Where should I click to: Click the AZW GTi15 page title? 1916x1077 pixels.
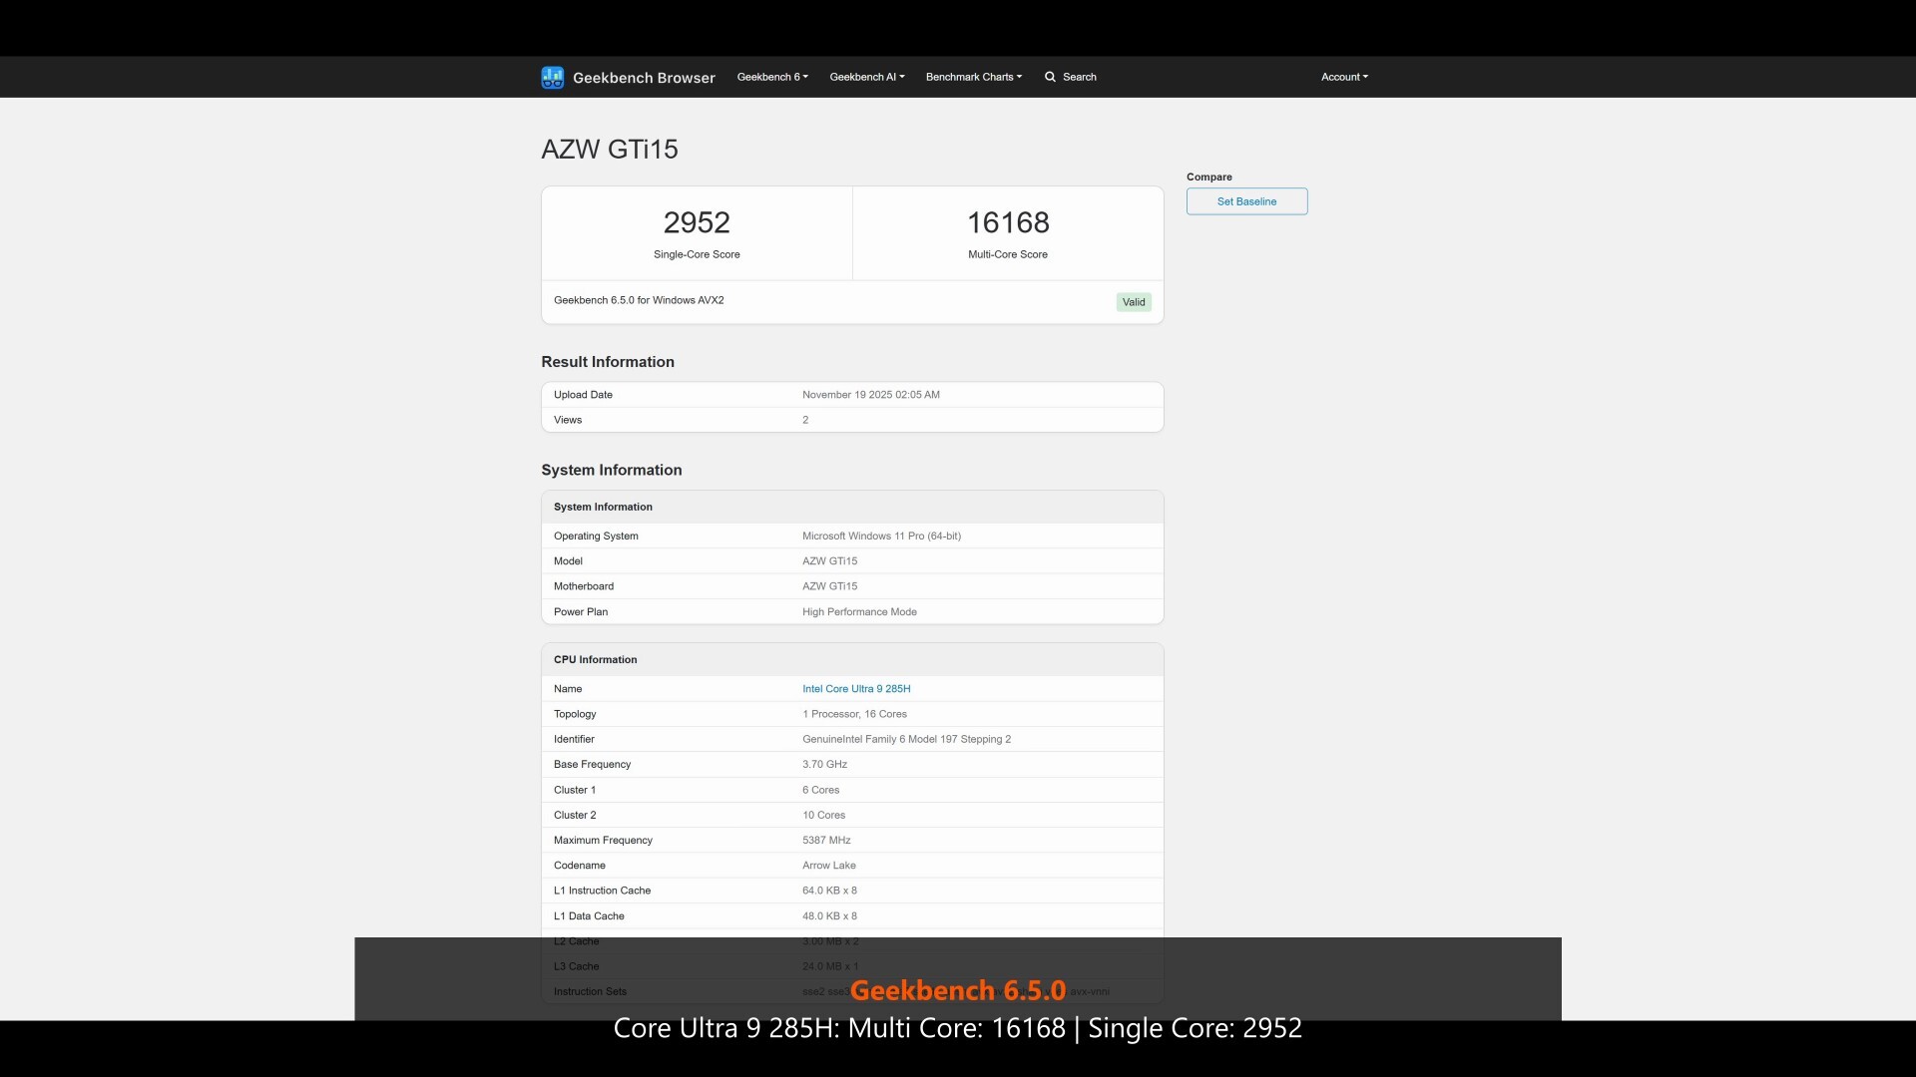(x=609, y=149)
